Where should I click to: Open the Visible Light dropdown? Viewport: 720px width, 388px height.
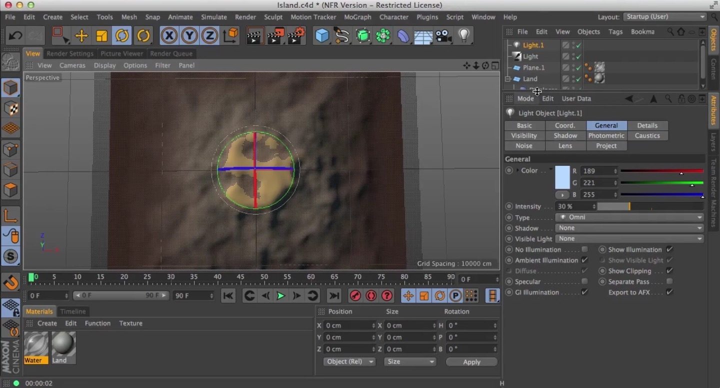629,239
